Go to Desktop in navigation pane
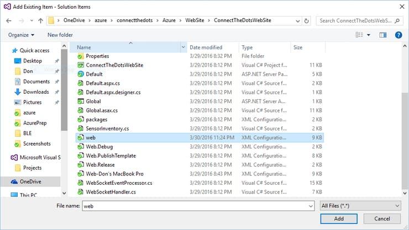 pos(33,61)
